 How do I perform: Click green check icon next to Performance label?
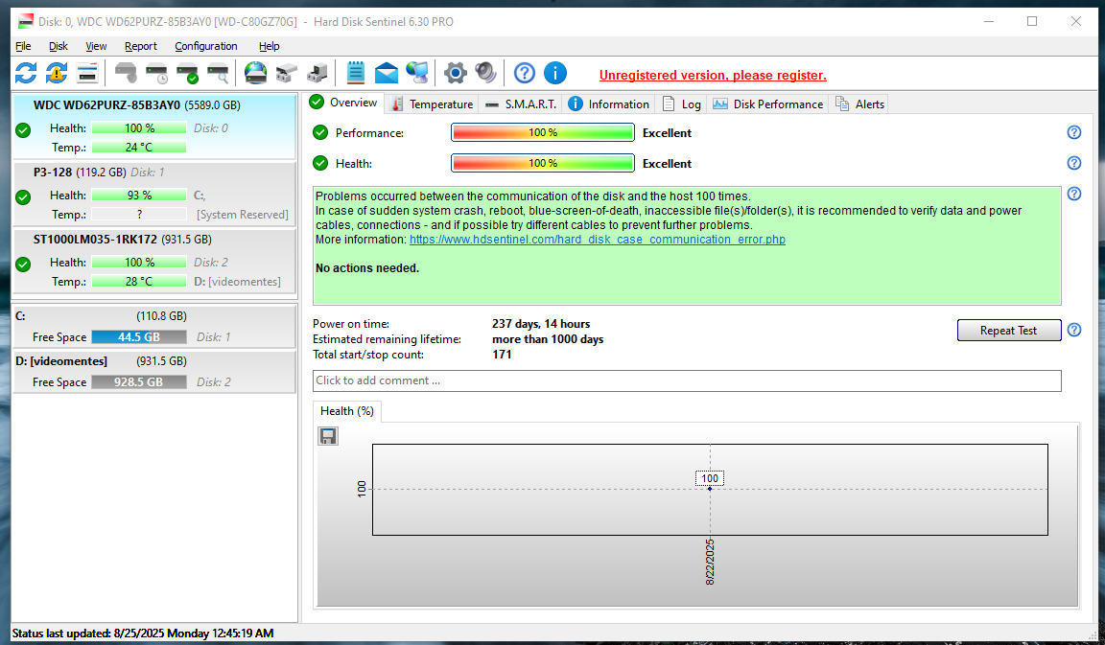point(320,132)
